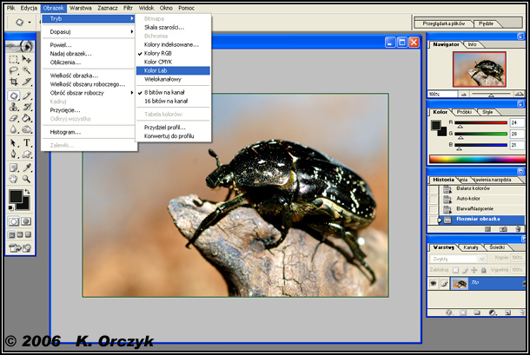The image size is (530, 355).
Task: Select the Zoom magnifier tool
Action: point(27,179)
